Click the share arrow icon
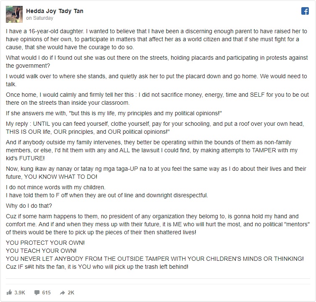Image resolution: width=316 pixels, height=302 pixels. 62,292
